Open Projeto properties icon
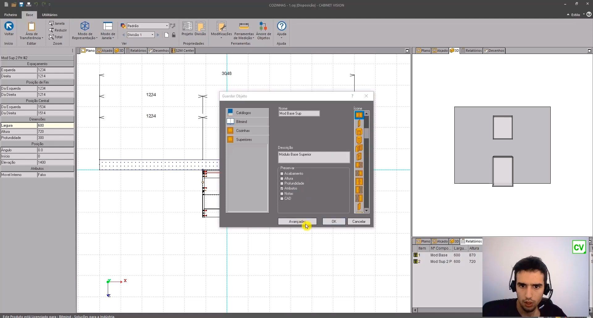 click(187, 26)
